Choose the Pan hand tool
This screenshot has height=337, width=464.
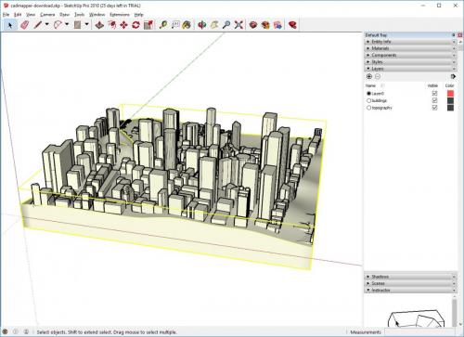point(214,25)
